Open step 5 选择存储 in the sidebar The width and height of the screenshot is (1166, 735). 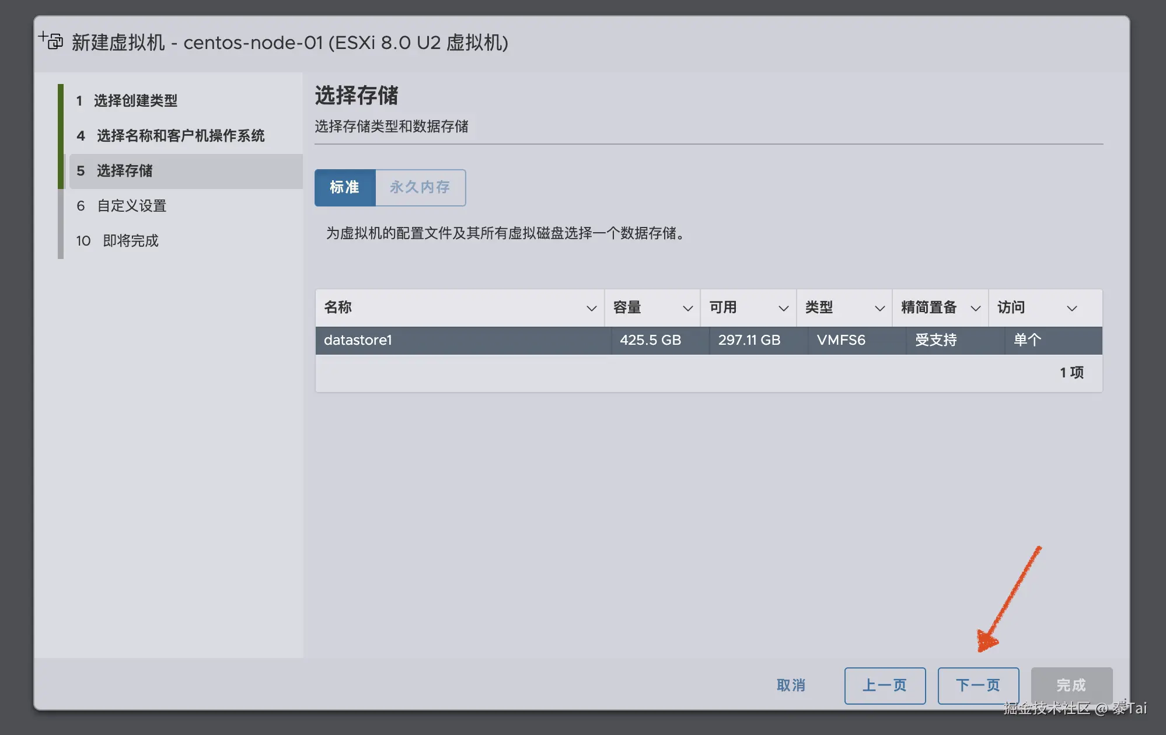pyautogui.click(x=125, y=171)
